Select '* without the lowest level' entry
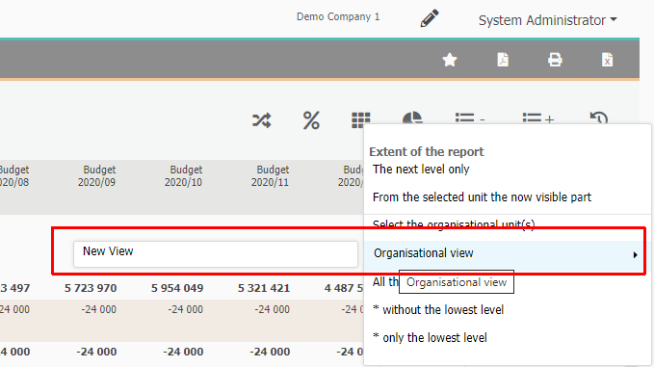 (438, 310)
